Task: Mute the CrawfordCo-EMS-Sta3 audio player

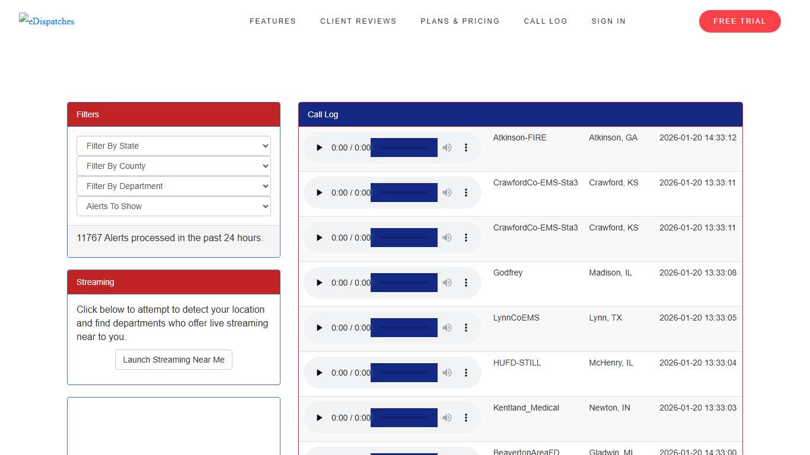Action: coord(447,193)
